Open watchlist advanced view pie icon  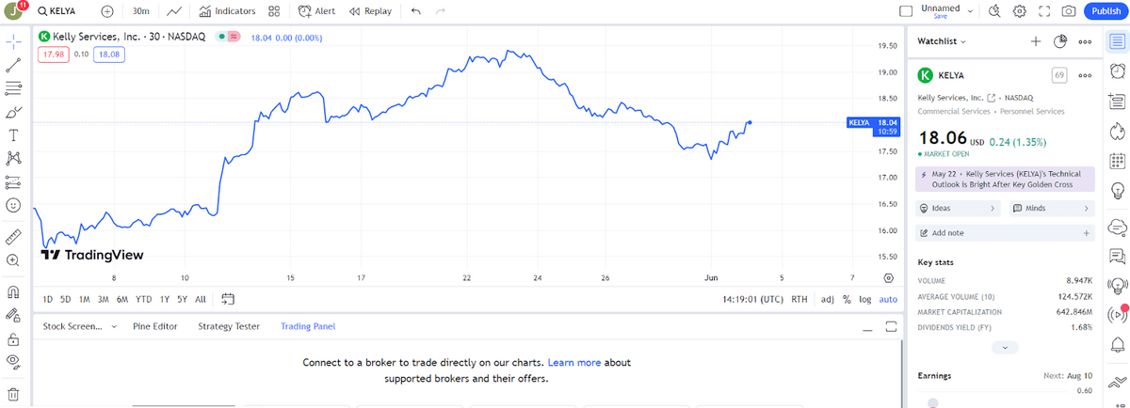(x=1059, y=41)
